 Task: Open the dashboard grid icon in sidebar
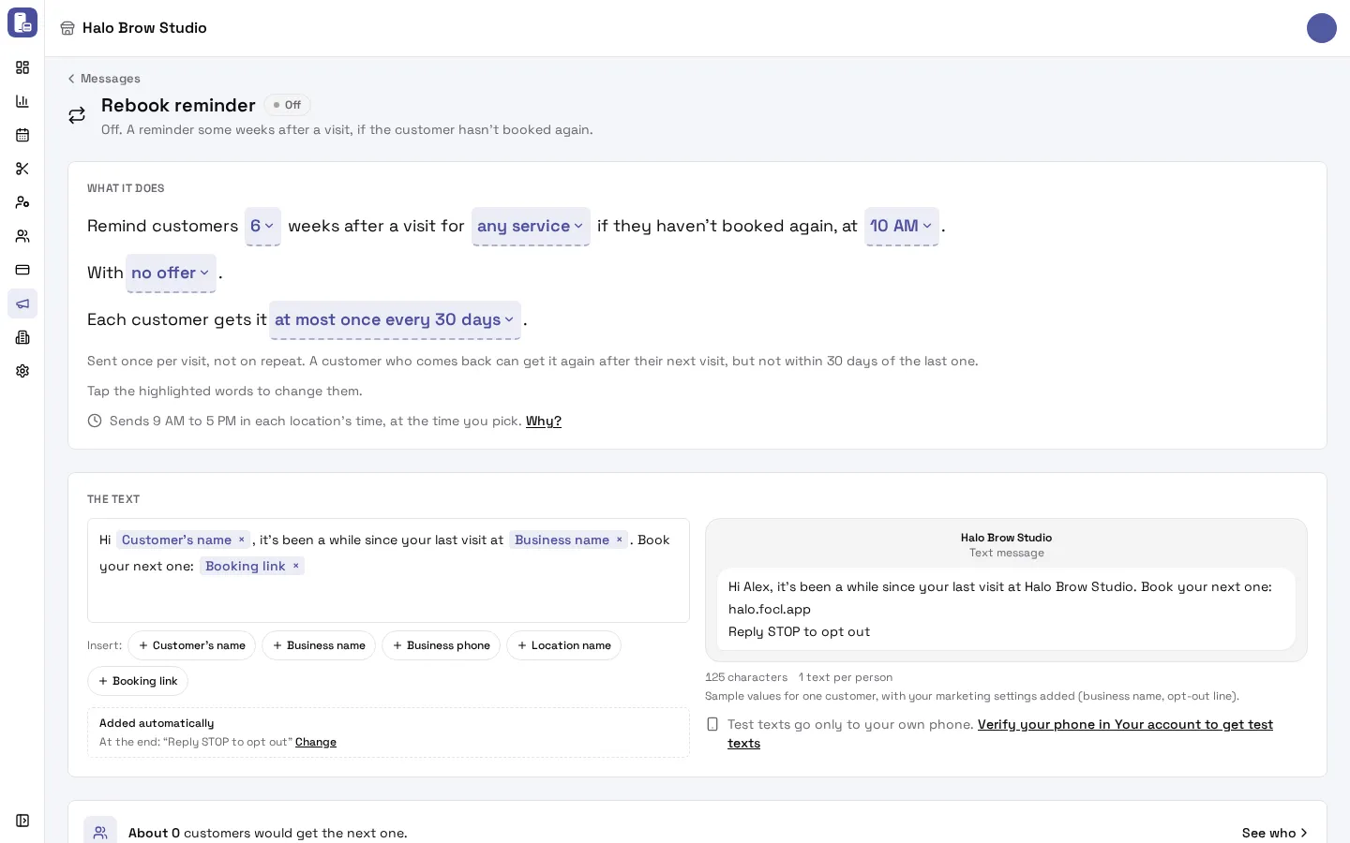22,67
